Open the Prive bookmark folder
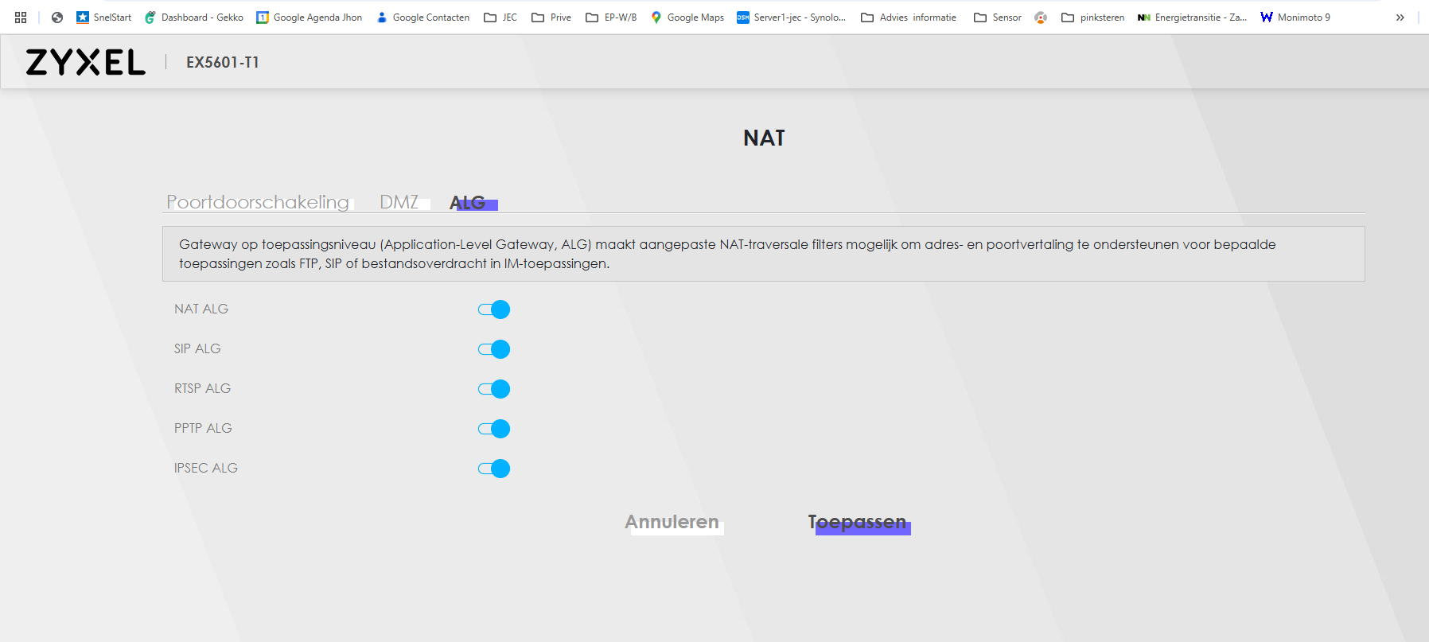 click(x=551, y=18)
